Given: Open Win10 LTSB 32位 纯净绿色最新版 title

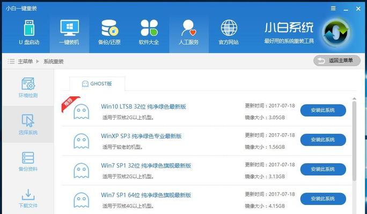Looking at the screenshot, I should click(143, 106).
